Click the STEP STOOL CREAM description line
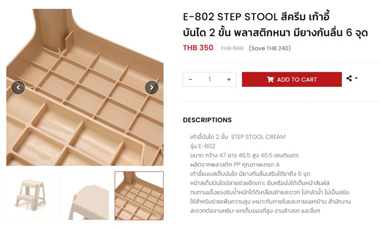Screen dimensions: 380x229 238,137
